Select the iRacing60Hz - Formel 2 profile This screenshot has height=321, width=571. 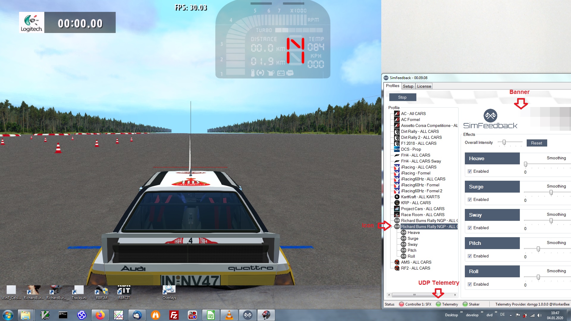pos(421,191)
